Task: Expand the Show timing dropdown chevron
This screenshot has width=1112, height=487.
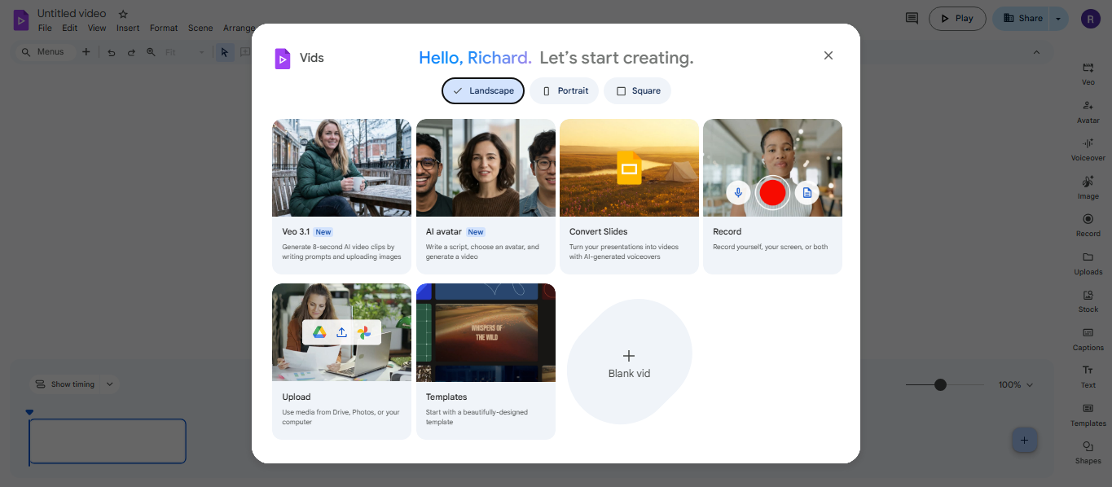Action: click(x=110, y=384)
